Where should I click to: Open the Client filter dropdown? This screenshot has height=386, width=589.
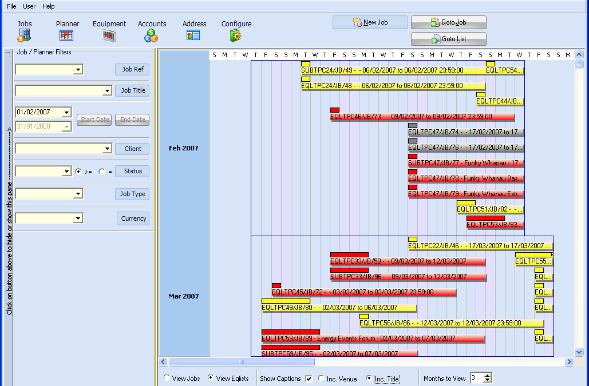tap(107, 149)
